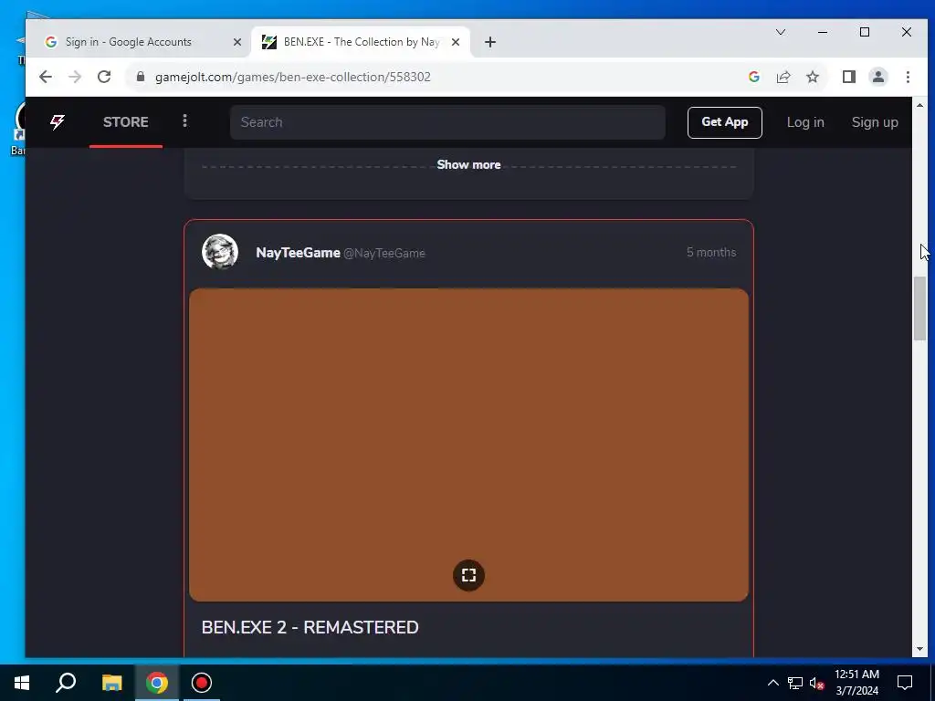Go forward in browser history
Screen dimensions: 935x701
pyautogui.click(x=75, y=77)
